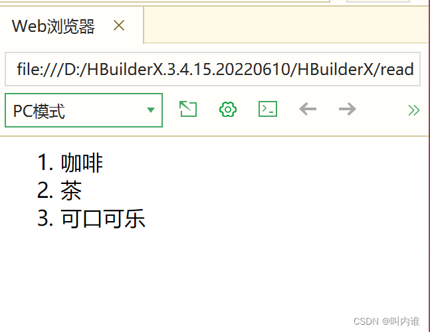Show more toolbar items via double chevron
Viewport: 430px width, 332px height.
[414, 110]
